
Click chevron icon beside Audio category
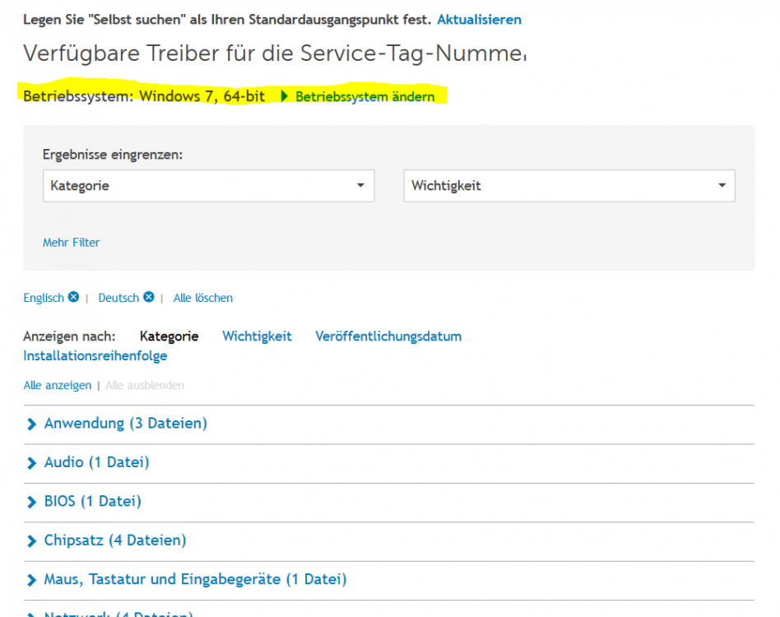point(32,463)
